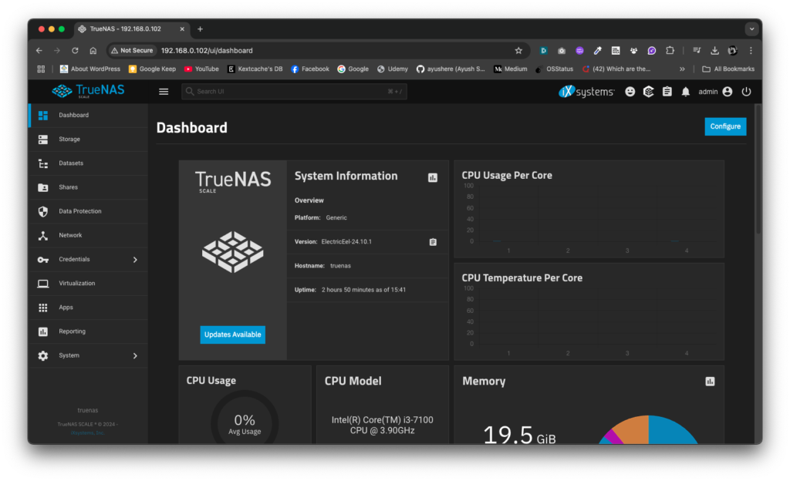Collapse the sidebar with hamburger icon

coord(163,91)
